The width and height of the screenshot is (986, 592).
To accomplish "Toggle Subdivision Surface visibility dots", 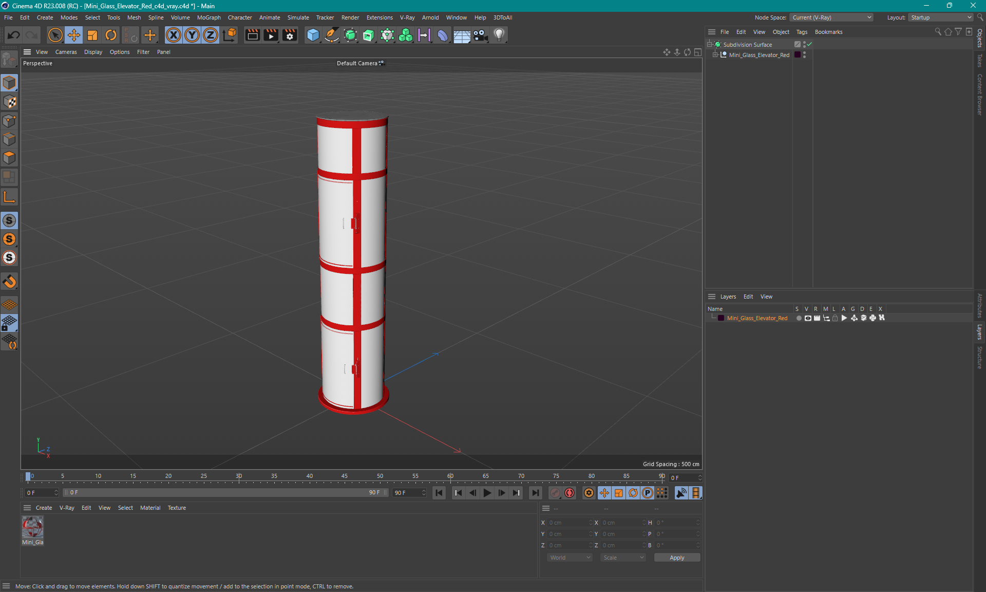I will coord(804,45).
